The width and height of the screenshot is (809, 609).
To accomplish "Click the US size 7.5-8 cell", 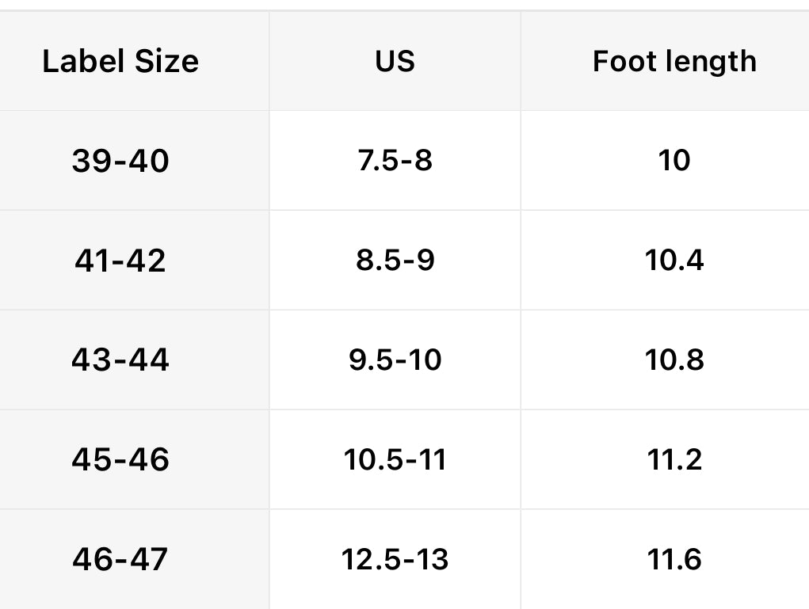I will pos(395,161).
